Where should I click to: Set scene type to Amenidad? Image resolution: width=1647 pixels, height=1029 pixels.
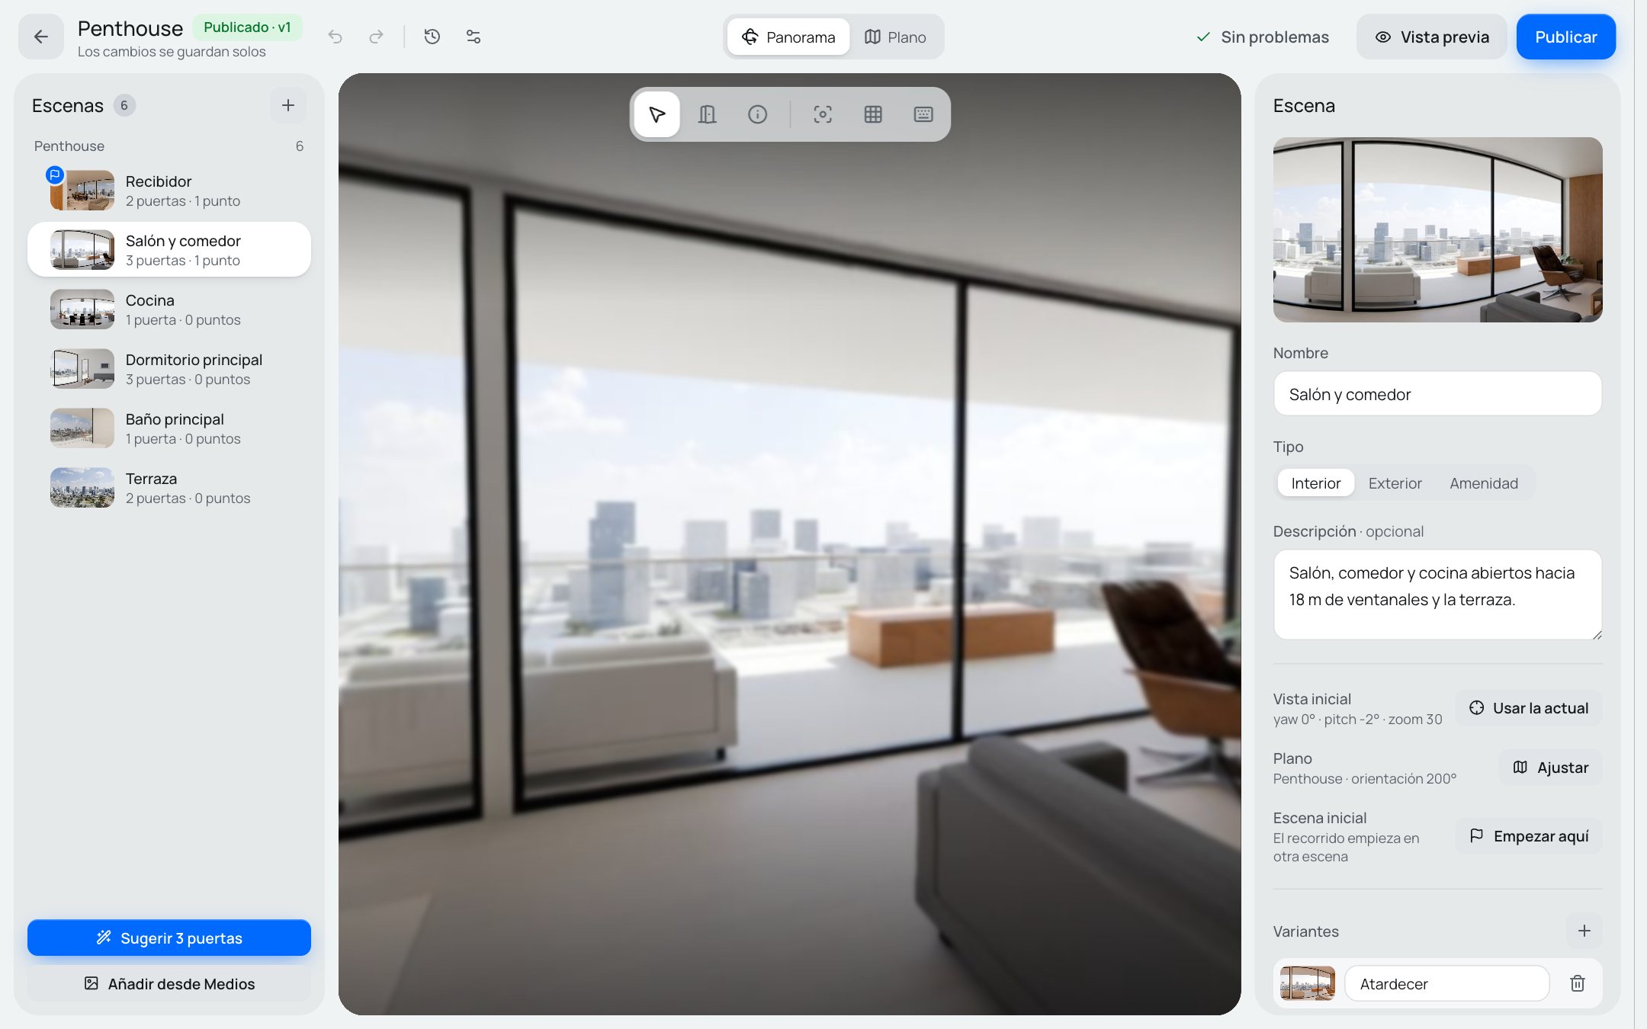click(x=1483, y=483)
